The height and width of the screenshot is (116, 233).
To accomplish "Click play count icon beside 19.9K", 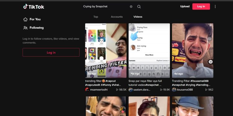I will (x=161, y=90).
